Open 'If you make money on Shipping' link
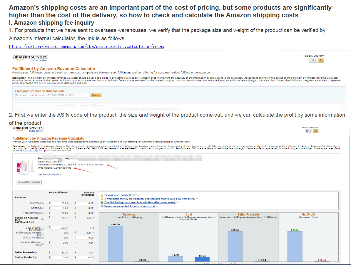The width and height of the screenshot is (351, 265). tap(150, 199)
